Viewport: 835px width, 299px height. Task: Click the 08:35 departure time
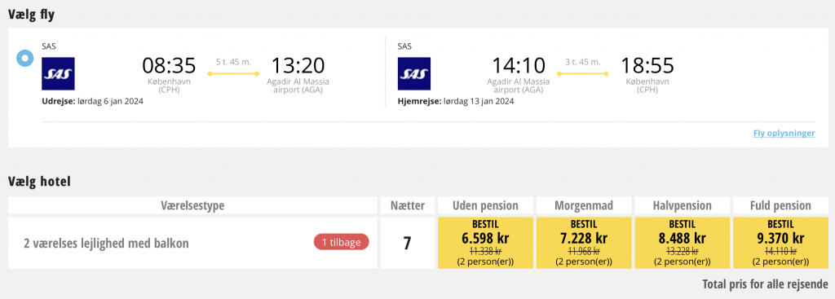tap(169, 65)
